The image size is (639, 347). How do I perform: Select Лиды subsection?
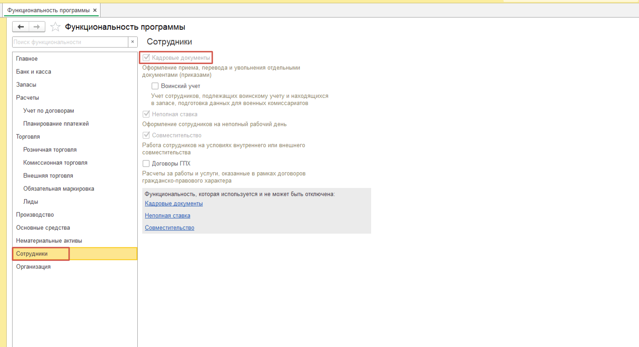tap(74, 202)
